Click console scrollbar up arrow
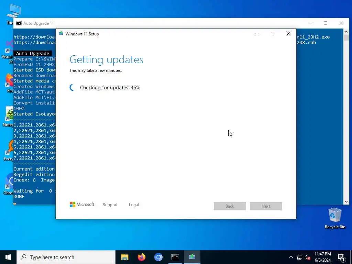 (346, 32)
